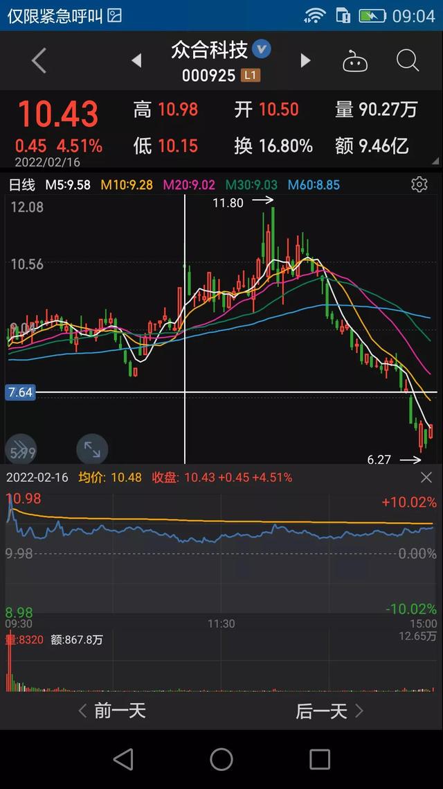Go back using the top-left arrow
443x789 pixels.
pyautogui.click(x=39, y=61)
